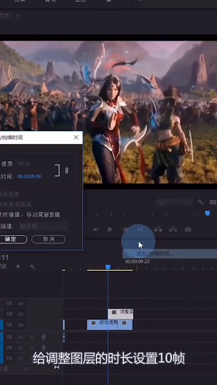The image size is (217, 385).
Task: Solo the first audio track with S
Action: [32, 337]
